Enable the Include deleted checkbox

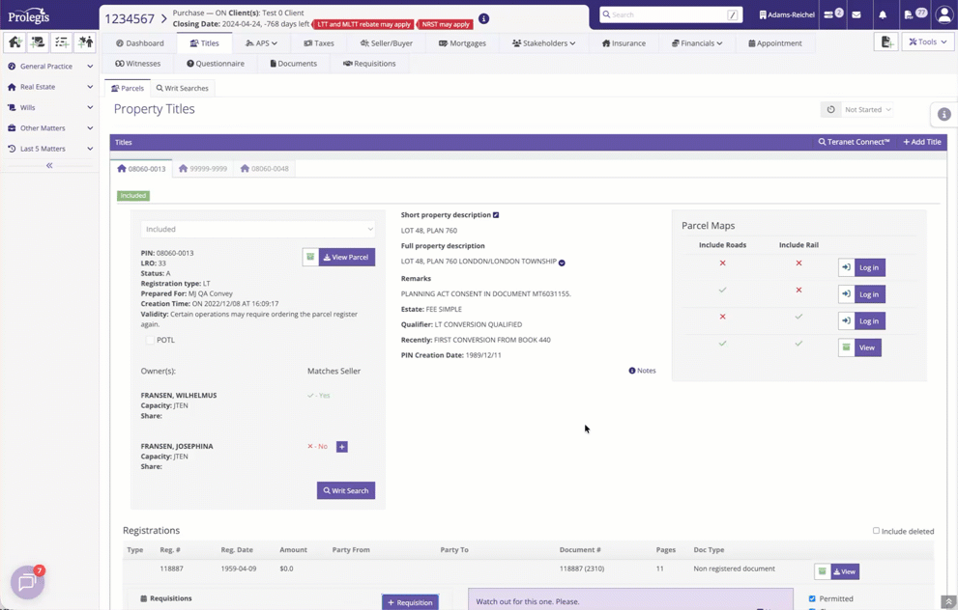pyautogui.click(x=876, y=531)
